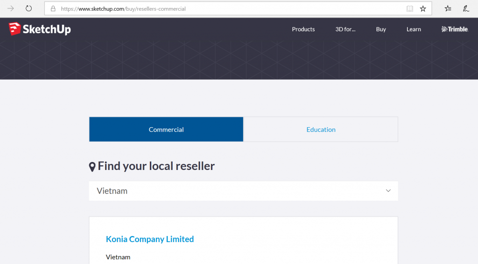The height and width of the screenshot is (264, 478).
Task: Open the Buy menu
Action: pos(381,29)
